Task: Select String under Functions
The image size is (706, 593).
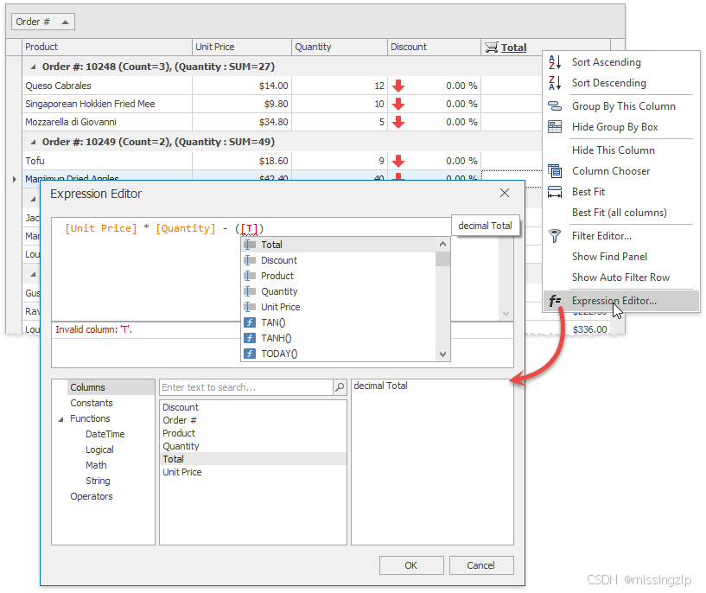Action: [x=98, y=481]
